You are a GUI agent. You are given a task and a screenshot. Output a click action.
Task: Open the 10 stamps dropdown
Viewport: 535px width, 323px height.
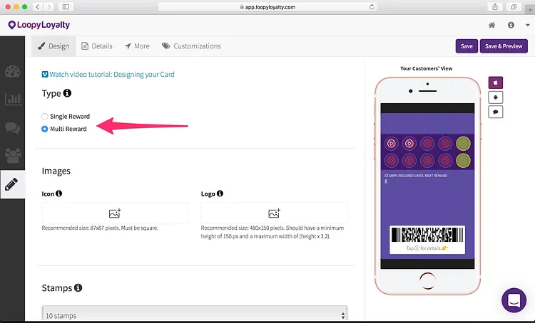(195, 314)
